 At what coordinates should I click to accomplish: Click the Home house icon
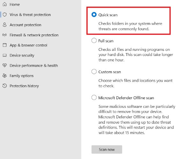pos(5,4)
